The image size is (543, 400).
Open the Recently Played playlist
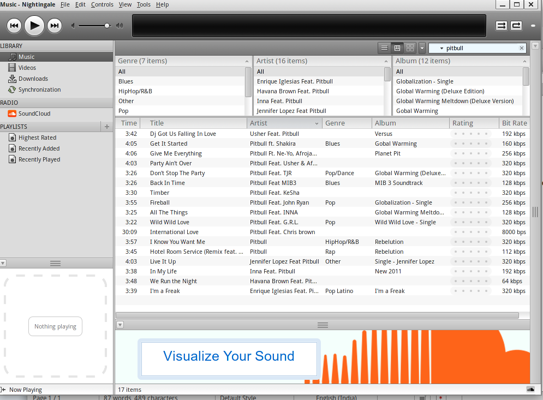(56, 159)
